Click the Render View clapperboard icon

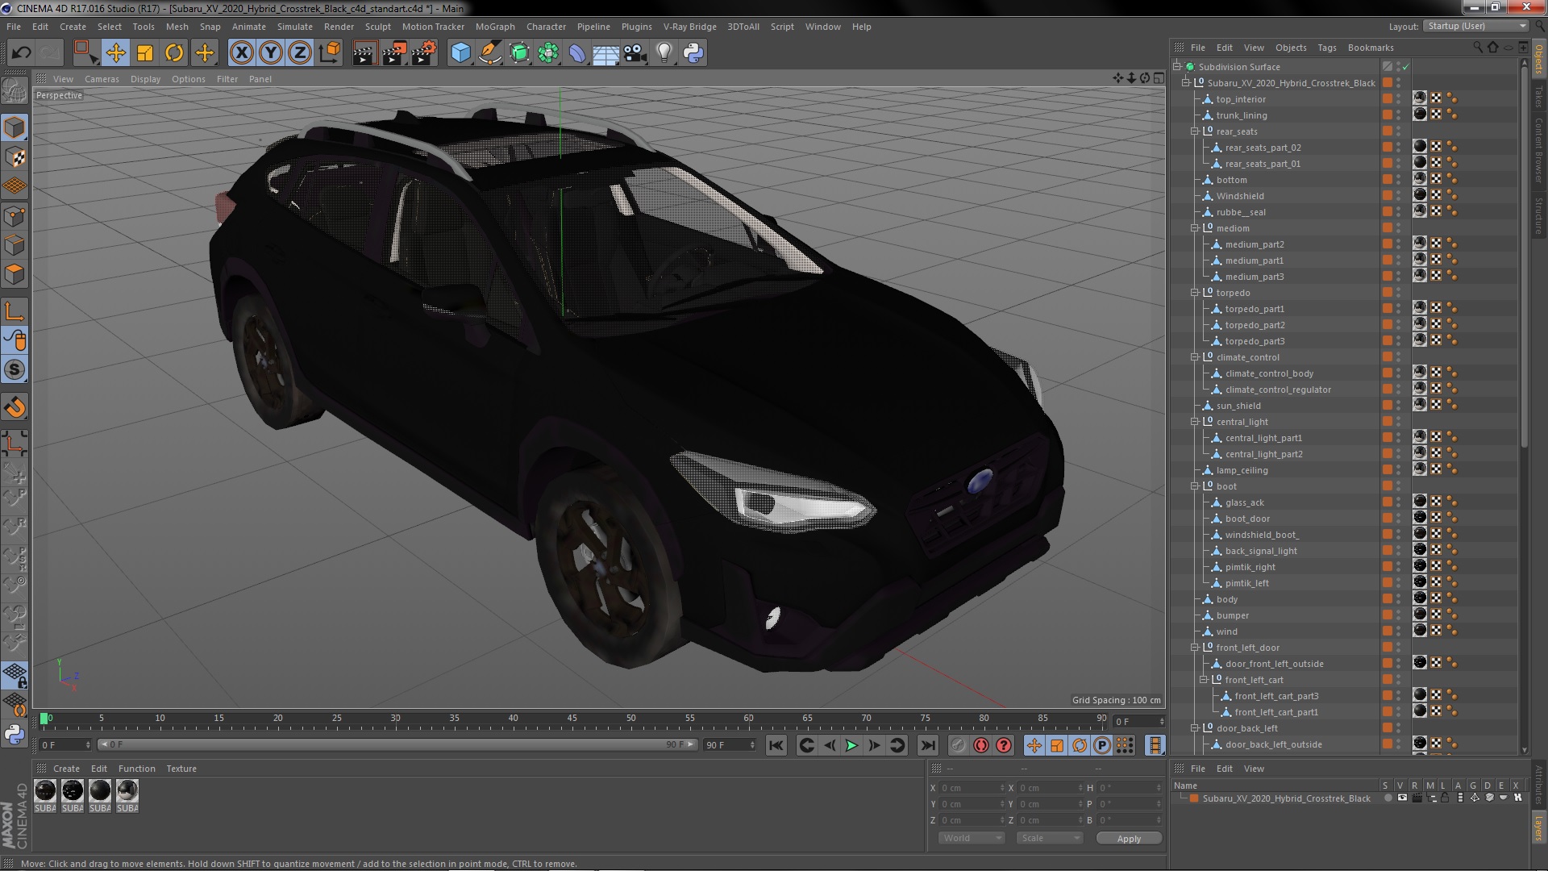[364, 53]
